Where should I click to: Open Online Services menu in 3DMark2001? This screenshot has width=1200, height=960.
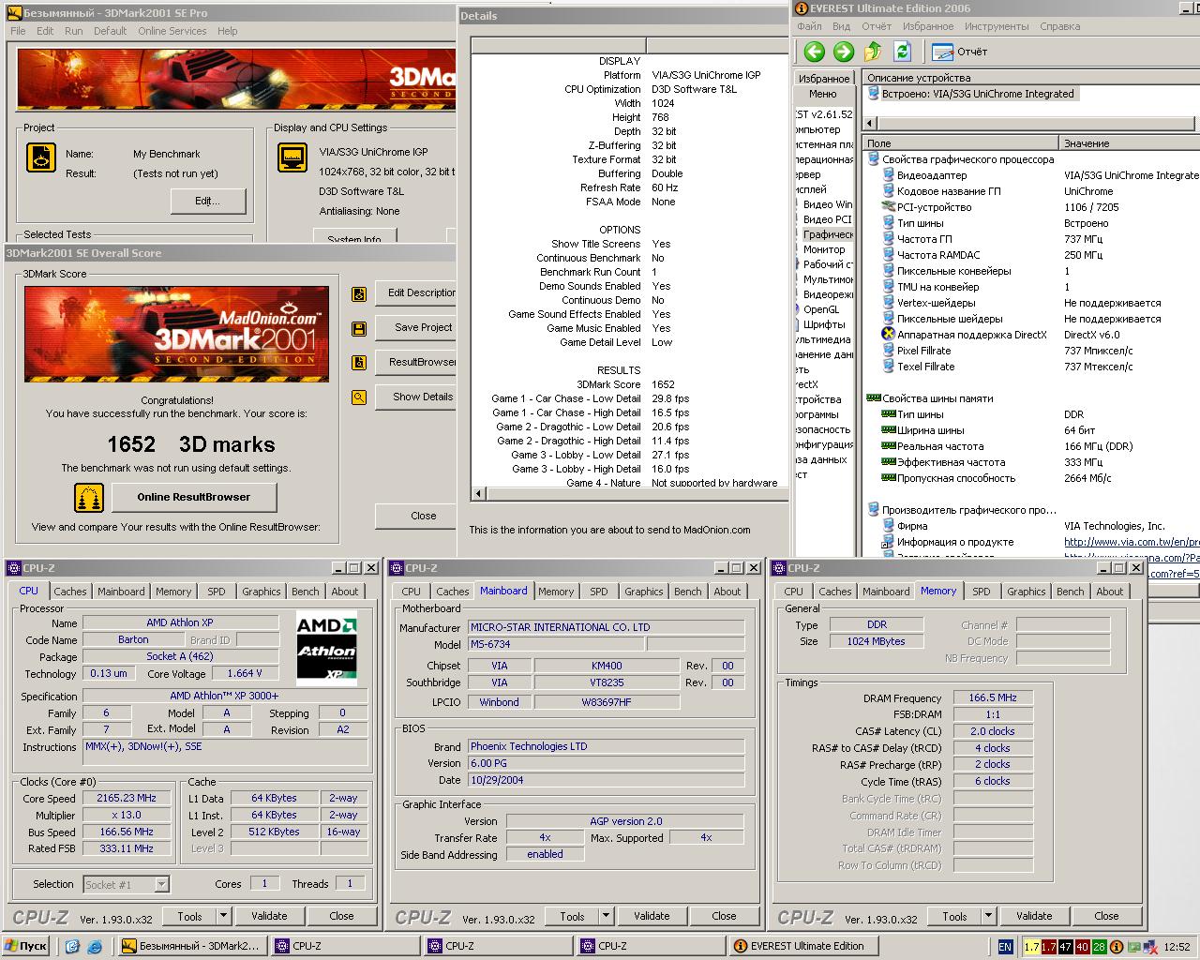pyautogui.click(x=172, y=31)
